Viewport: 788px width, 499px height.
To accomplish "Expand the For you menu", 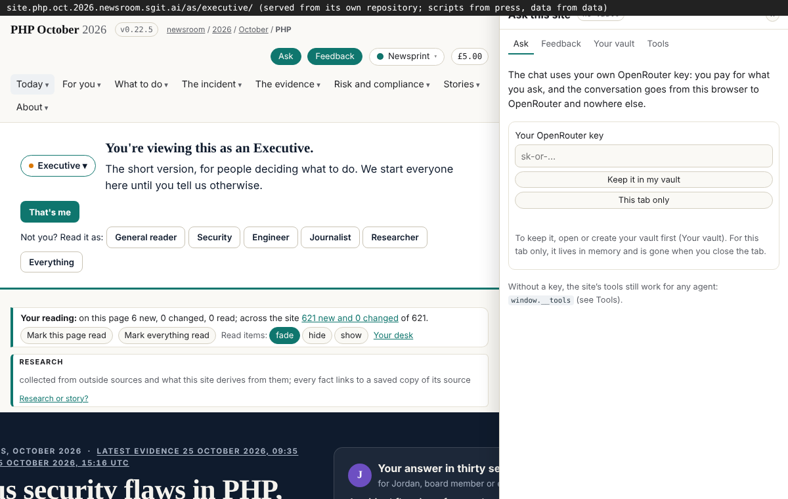I will point(81,84).
